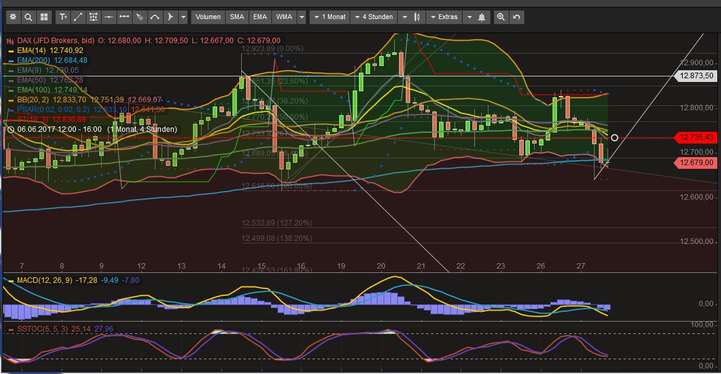
Task: Open the Extras menu
Action: [445, 17]
